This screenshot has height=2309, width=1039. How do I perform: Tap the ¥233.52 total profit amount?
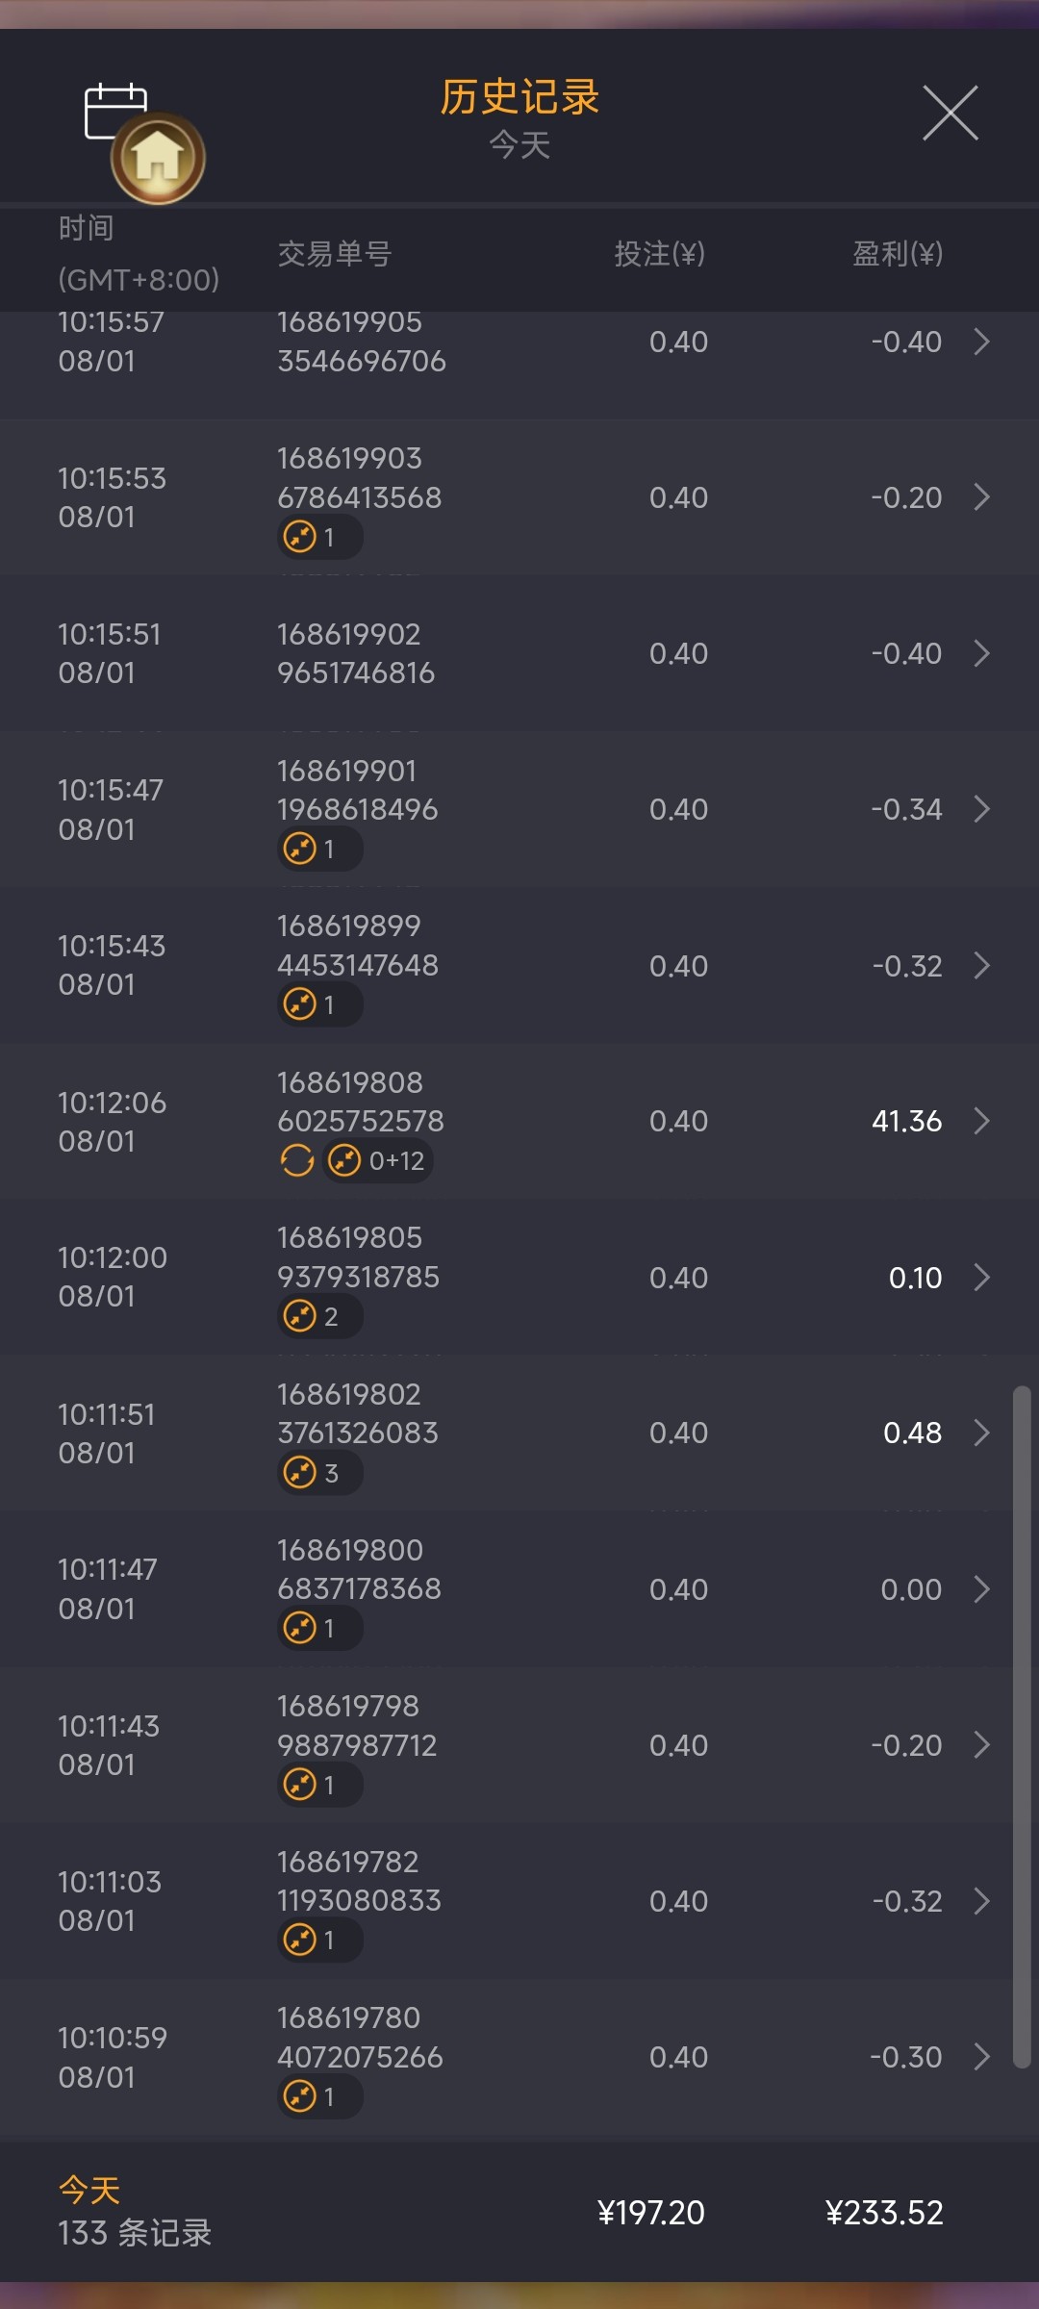883,2213
